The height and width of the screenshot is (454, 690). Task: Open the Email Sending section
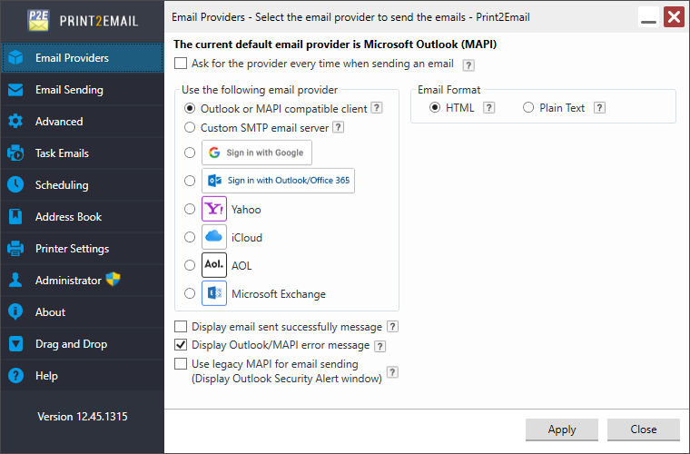(69, 90)
